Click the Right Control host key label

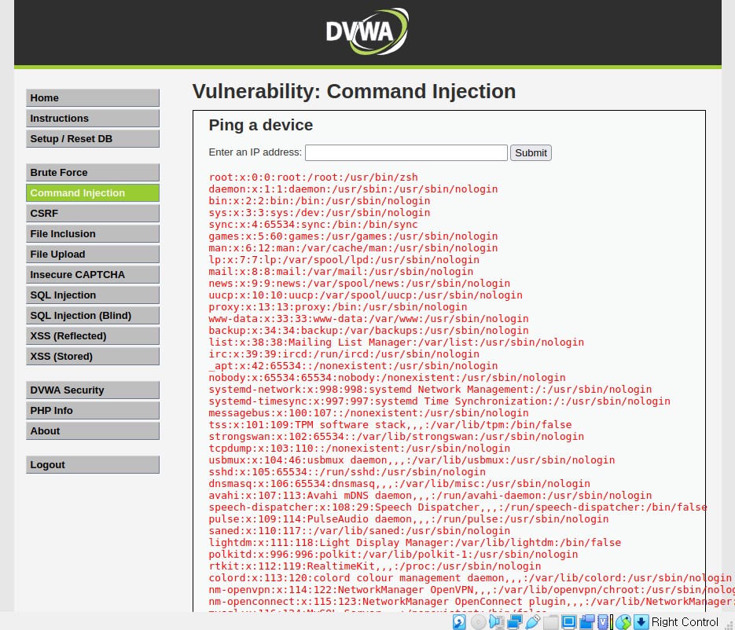(685, 622)
